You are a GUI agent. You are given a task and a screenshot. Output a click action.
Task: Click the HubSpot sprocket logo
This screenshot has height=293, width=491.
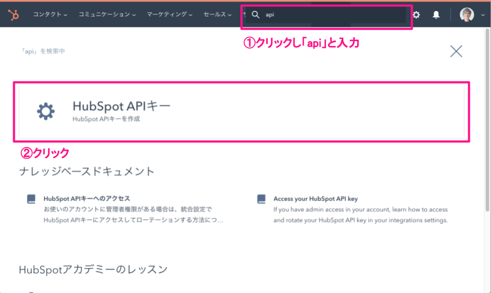pyautogui.click(x=13, y=15)
